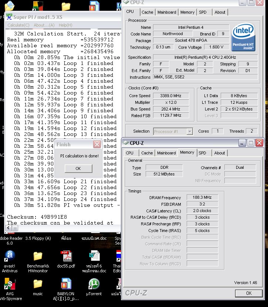This screenshot has width=268, height=307.
Task: Click the Super PI title bar icon
Action: tap(9, 17)
